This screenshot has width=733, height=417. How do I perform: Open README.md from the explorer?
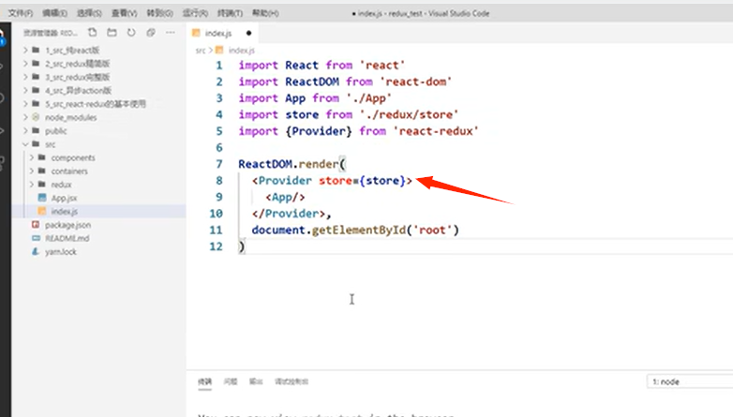click(x=67, y=238)
